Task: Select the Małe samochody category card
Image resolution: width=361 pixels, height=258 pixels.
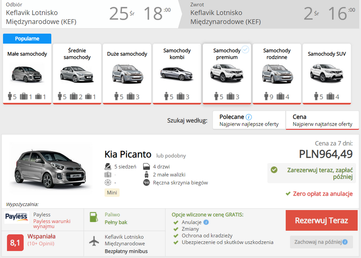Action: click(27, 74)
